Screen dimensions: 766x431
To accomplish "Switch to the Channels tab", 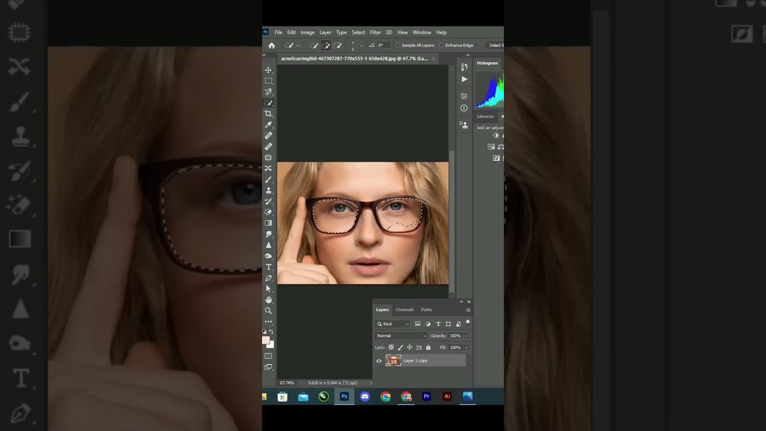I will tap(405, 309).
